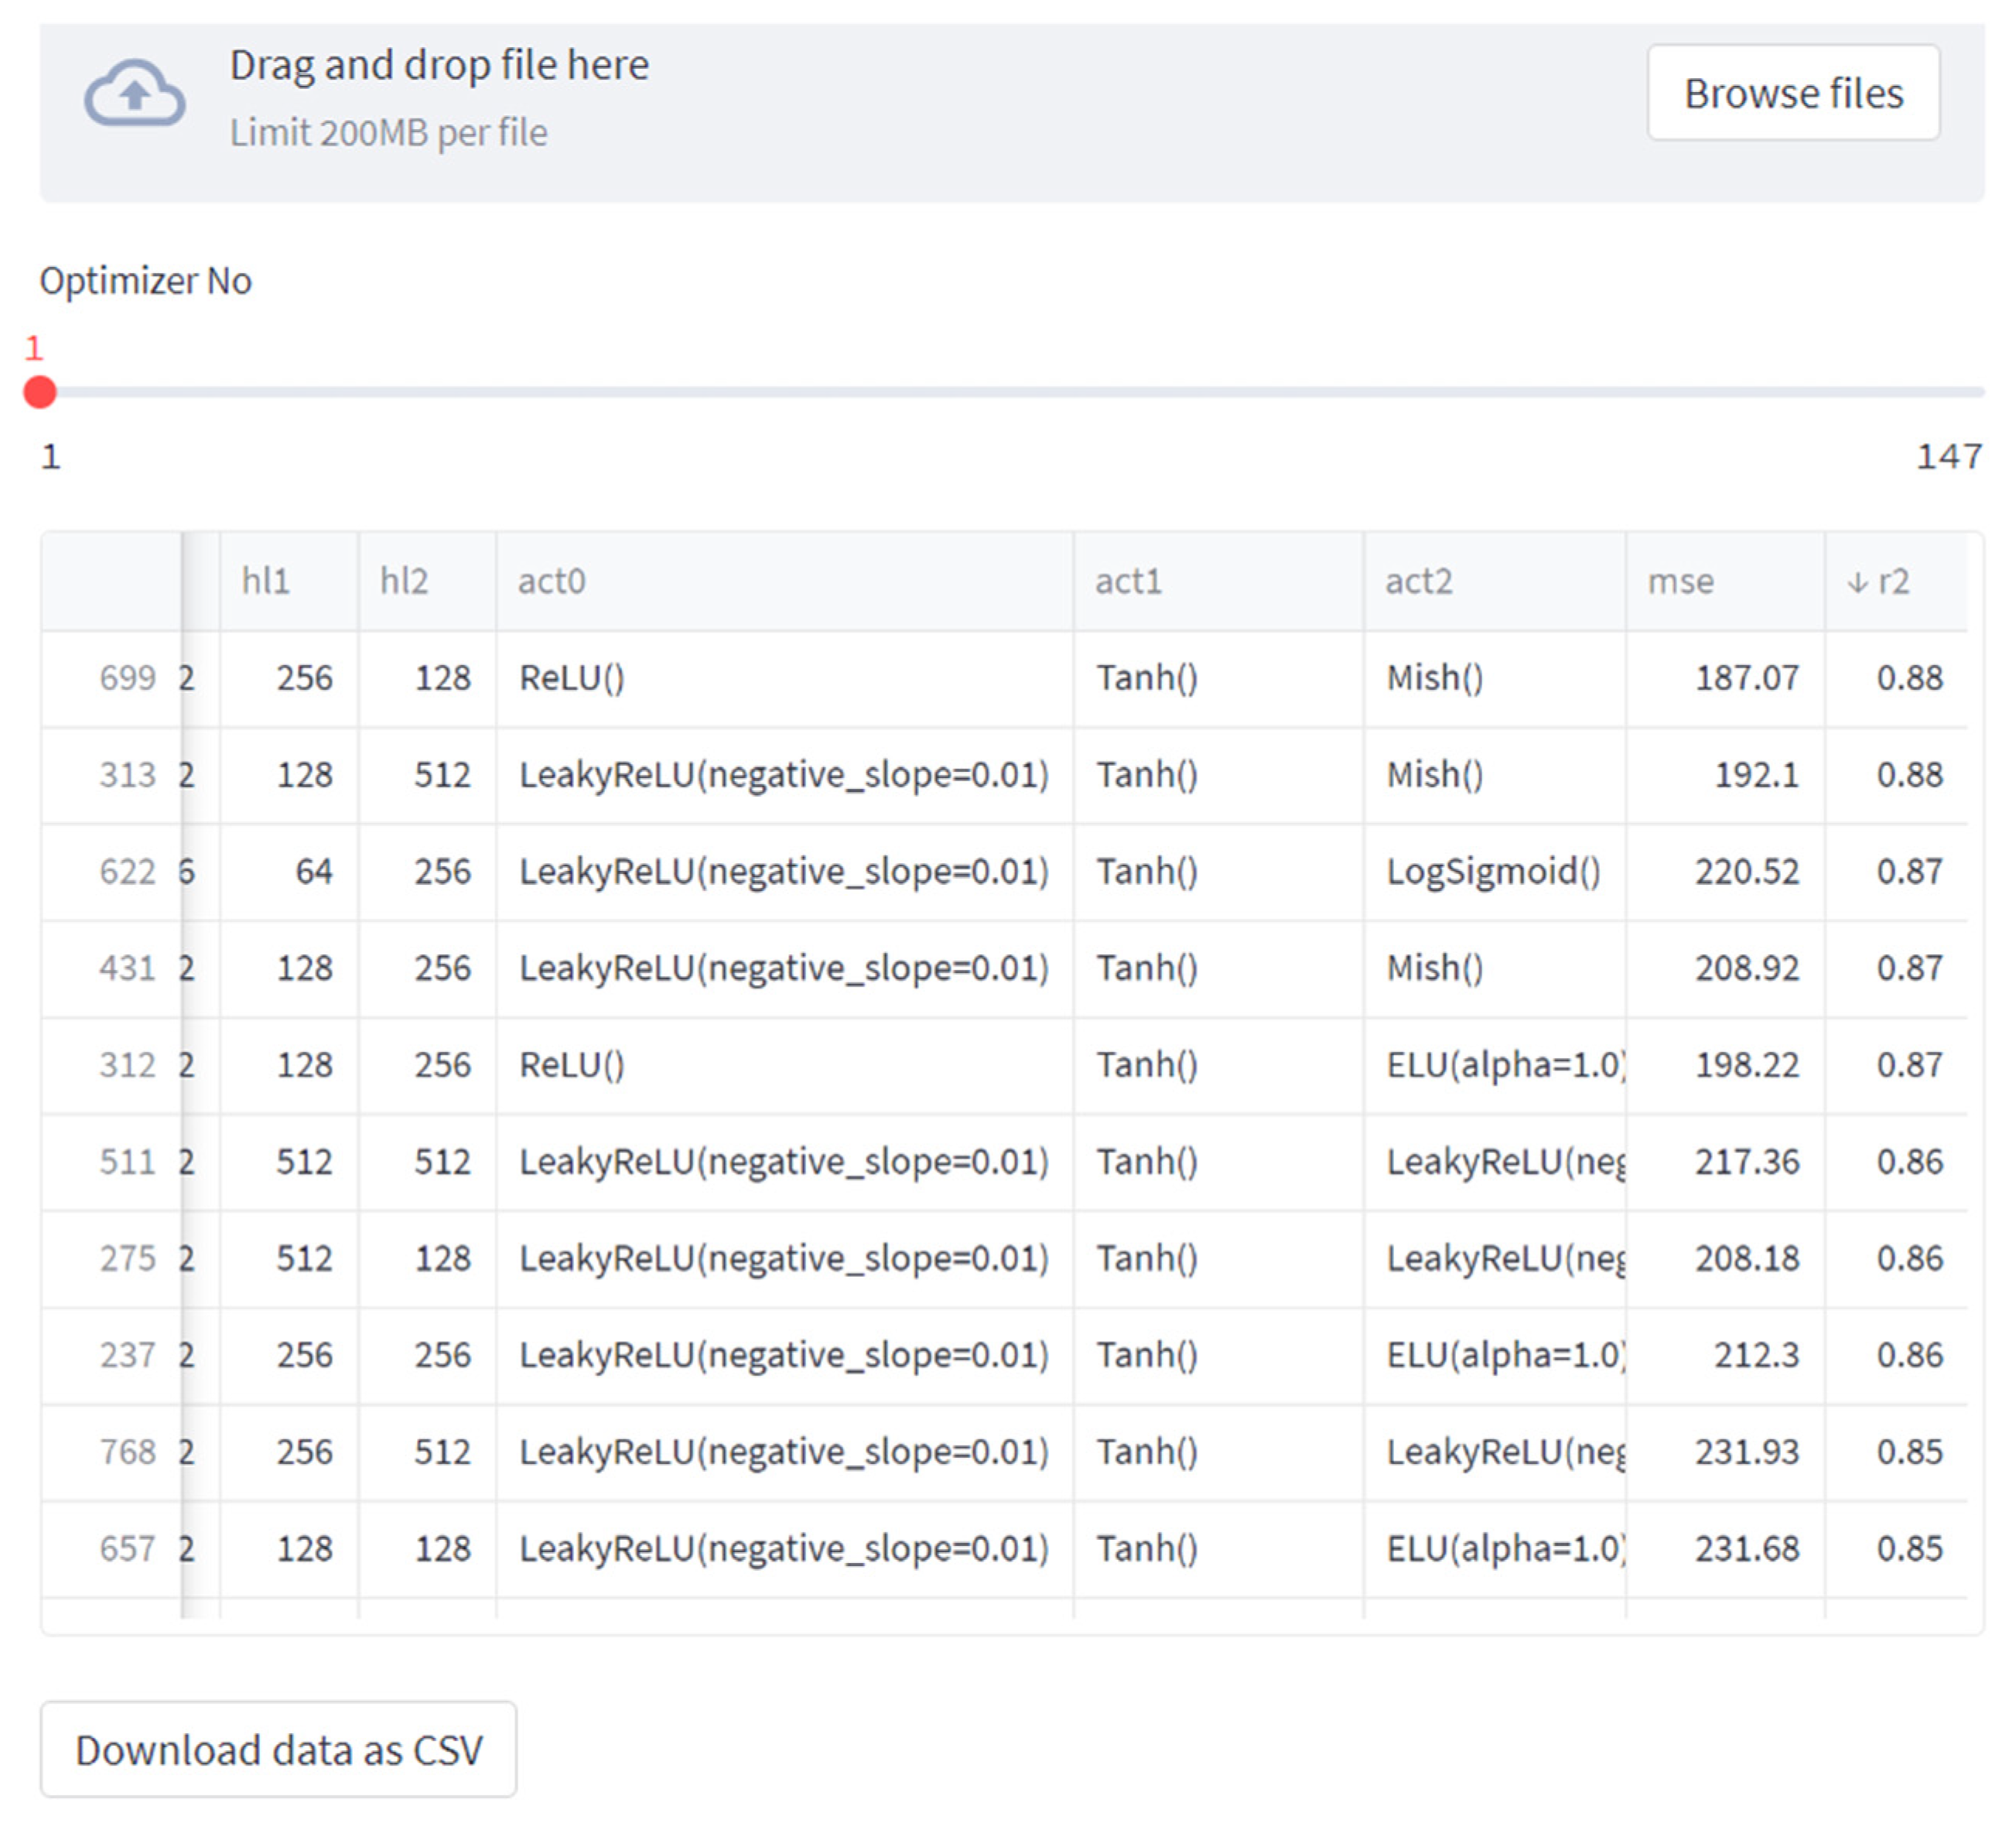This screenshot has height=1826, width=2016.
Task: Sort table by hl1 column header
Action: point(266,582)
